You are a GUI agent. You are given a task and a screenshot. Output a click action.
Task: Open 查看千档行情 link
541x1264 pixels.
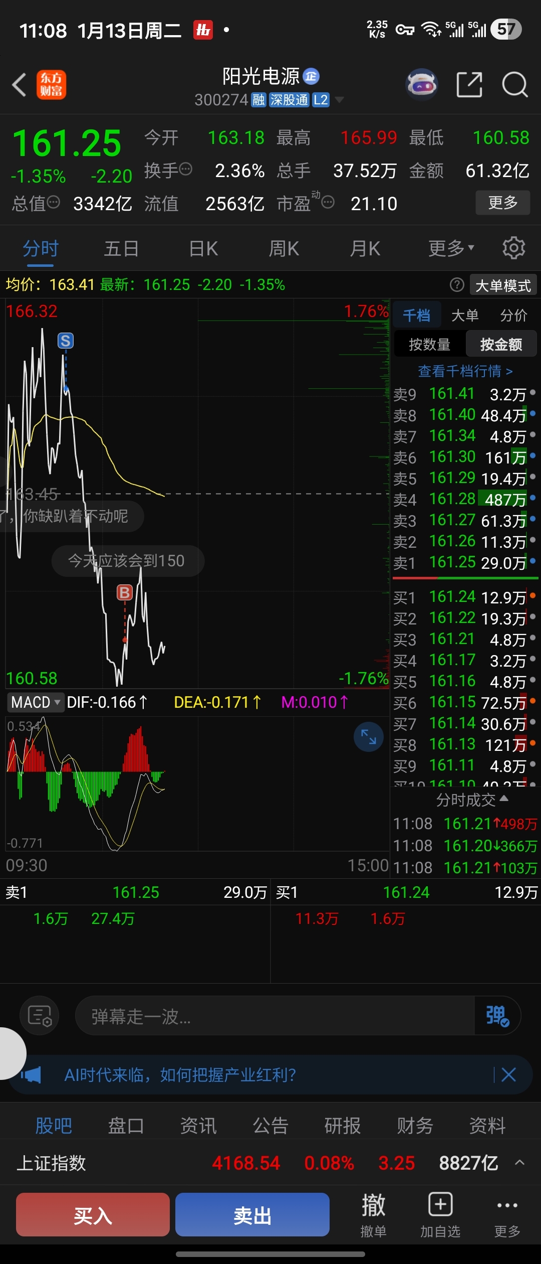[x=465, y=371]
